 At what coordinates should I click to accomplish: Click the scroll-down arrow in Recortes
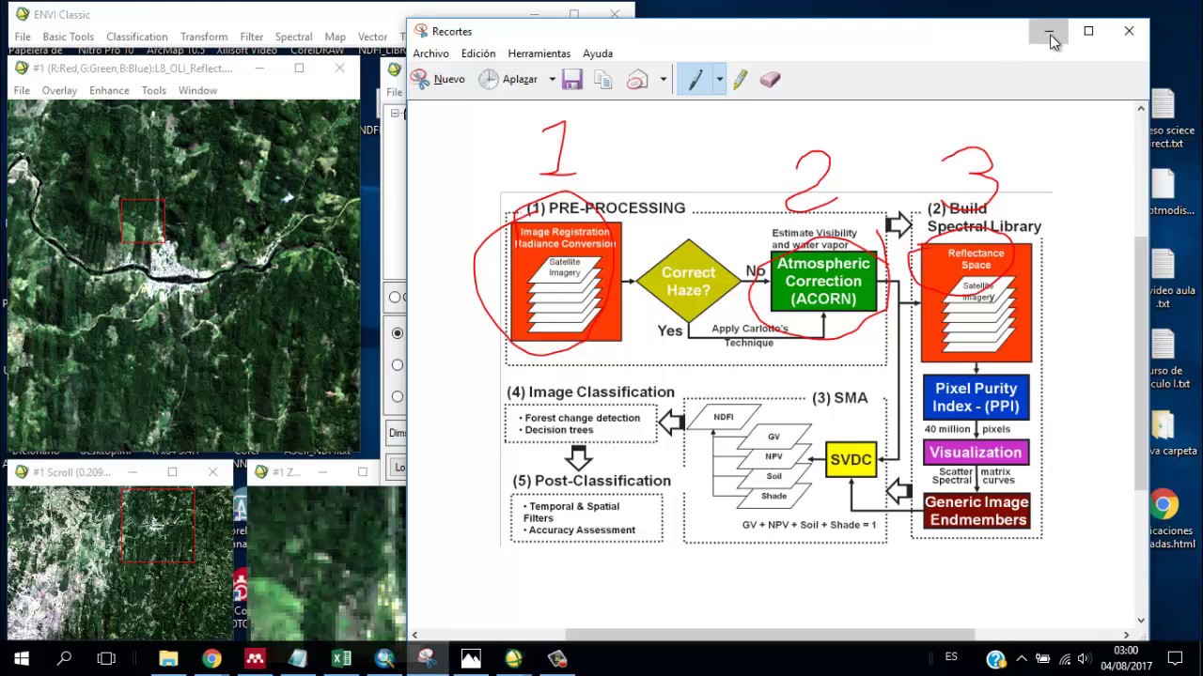pyautogui.click(x=1141, y=620)
